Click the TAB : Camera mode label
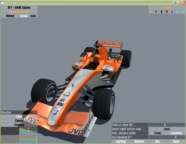The height and width of the screenshot is (144, 186). tap(130, 133)
